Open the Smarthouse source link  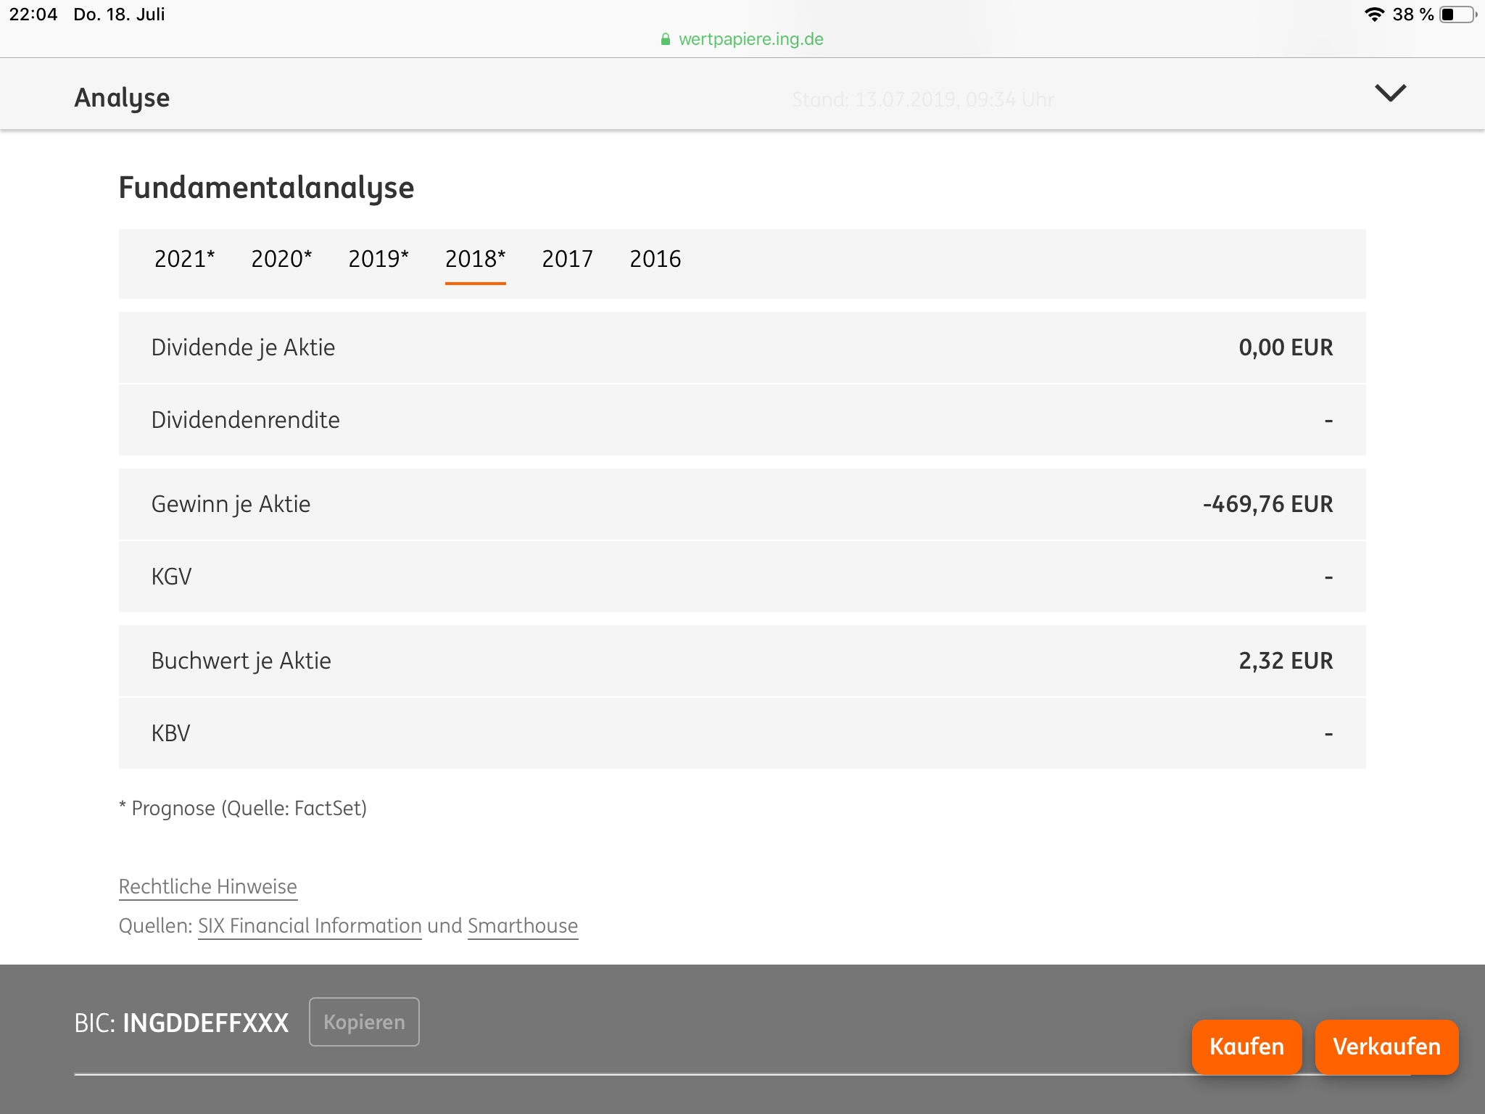click(x=522, y=925)
